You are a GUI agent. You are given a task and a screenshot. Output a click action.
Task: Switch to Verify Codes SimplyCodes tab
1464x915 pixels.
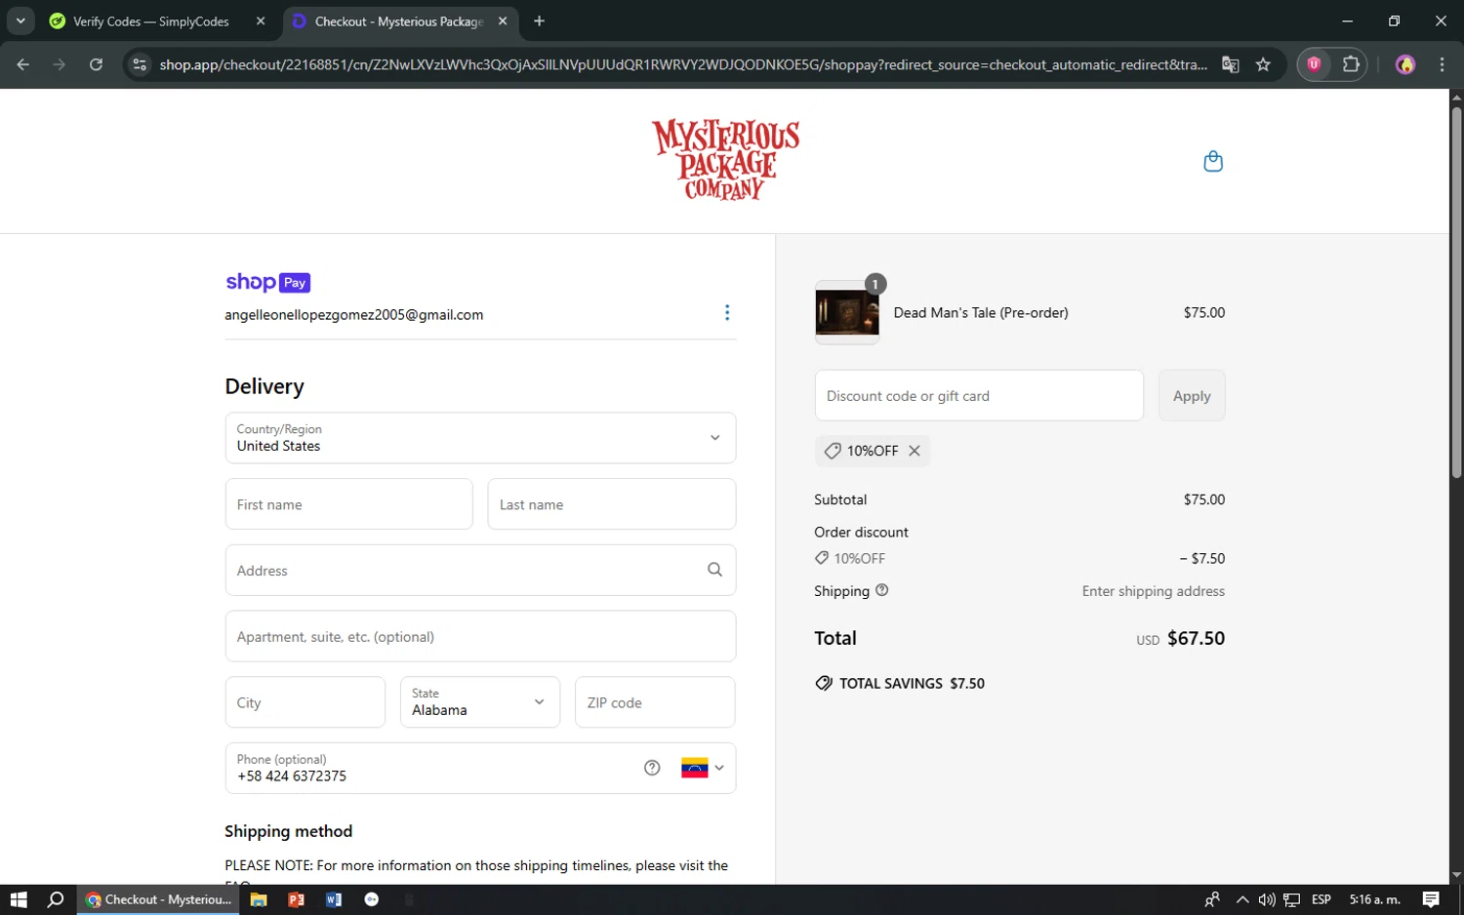click(151, 20)
